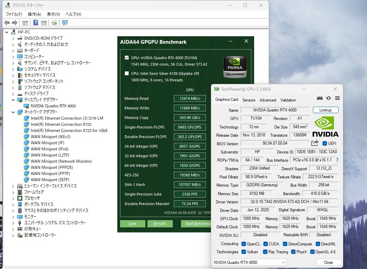Expand the システム デバイス category
This screenshot has width=367, height=269.
click(x=13, y=69)
